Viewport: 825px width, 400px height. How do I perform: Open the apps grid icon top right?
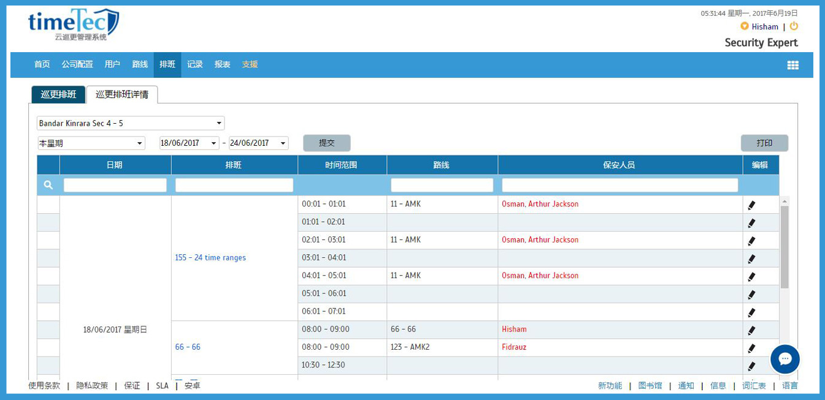click(x=792, y=65)
